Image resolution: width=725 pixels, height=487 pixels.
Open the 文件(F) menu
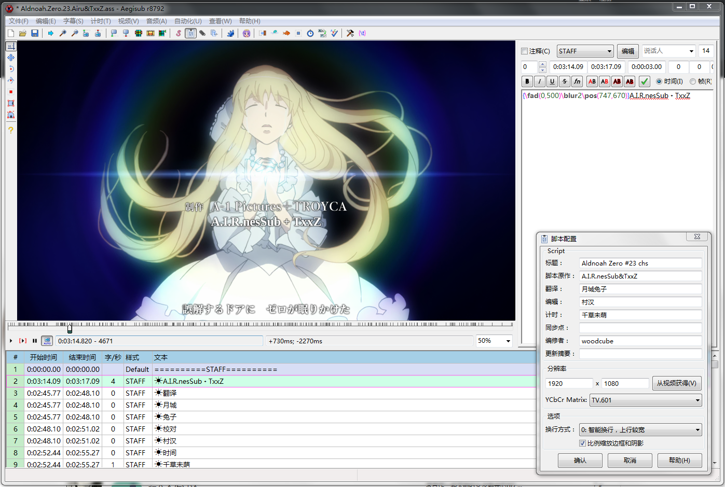pyautogui.click(x=18, y=21)
